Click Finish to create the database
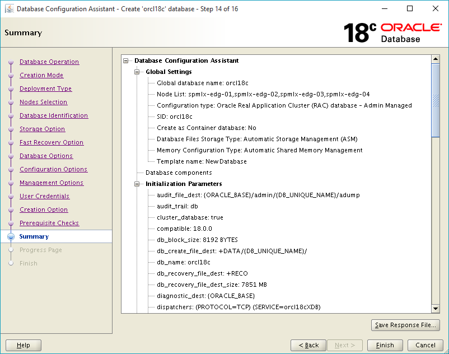Image resolution: width=449 pixels, height=354 pixels. (x=385, y=346)
